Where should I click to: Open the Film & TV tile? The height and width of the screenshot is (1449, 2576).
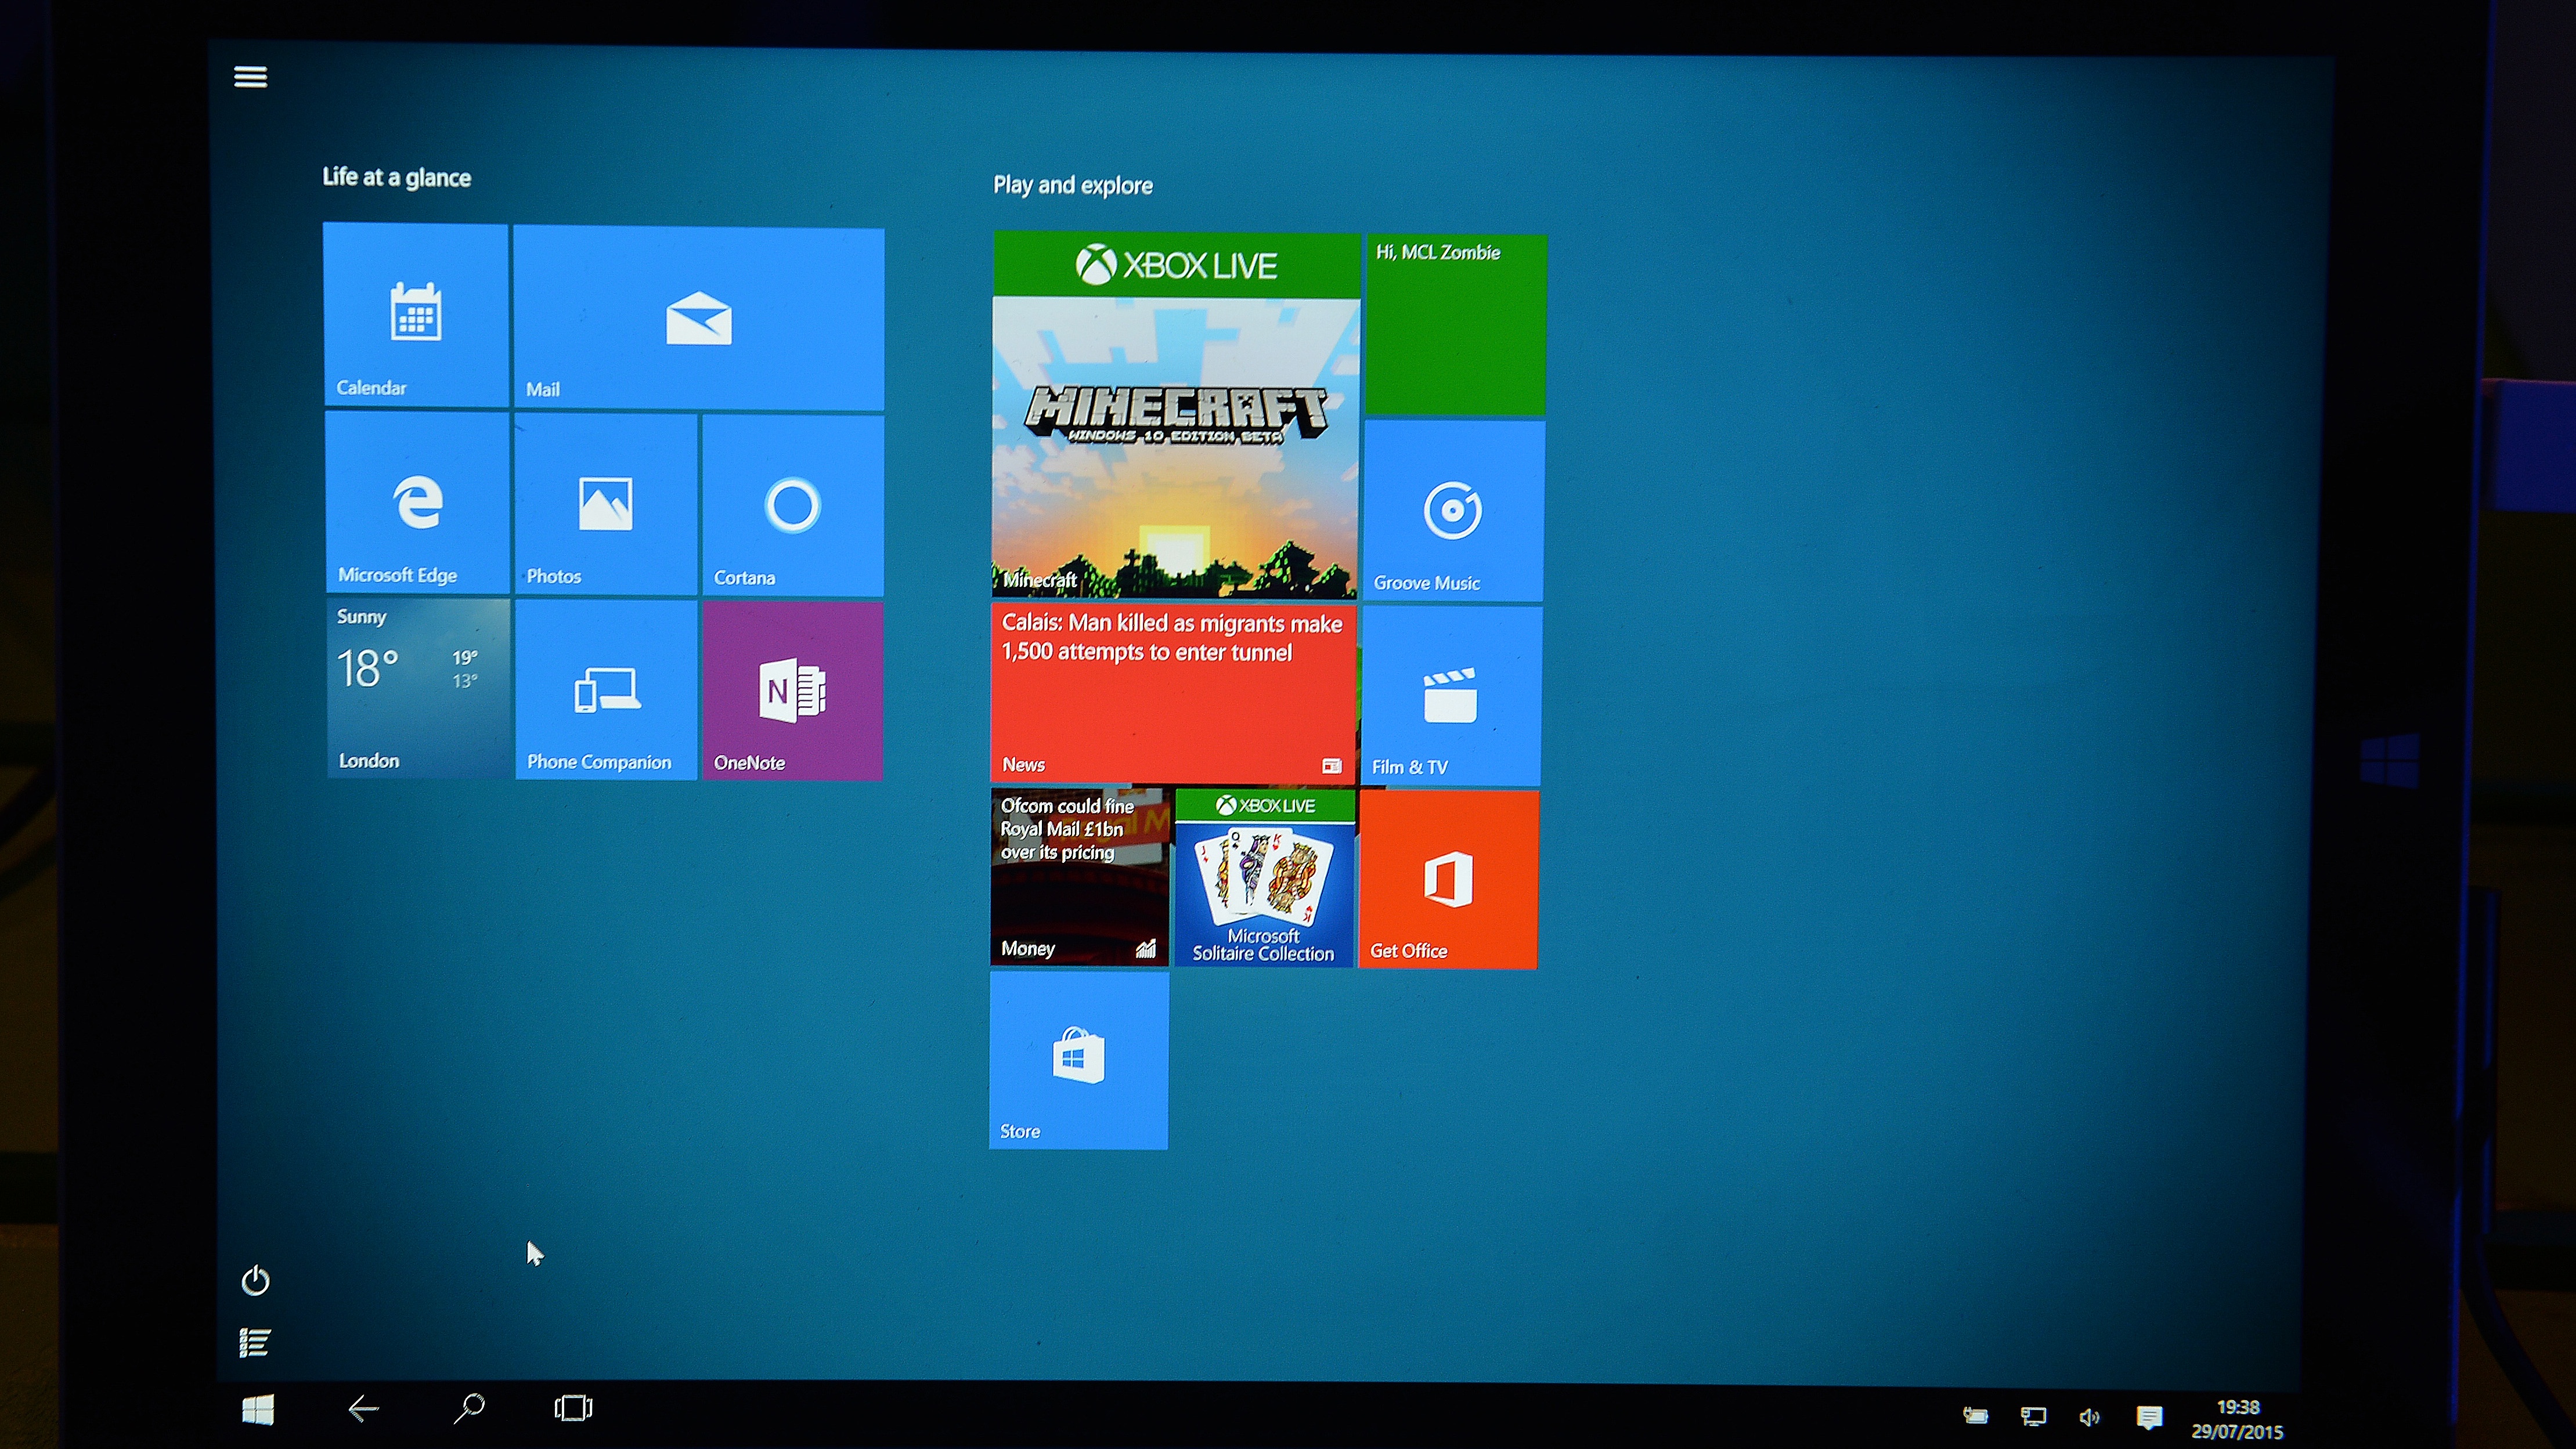point(1451,696)
